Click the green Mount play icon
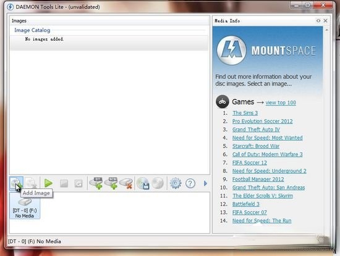This screenshot has width=340, height=256. tap(48, 183)
